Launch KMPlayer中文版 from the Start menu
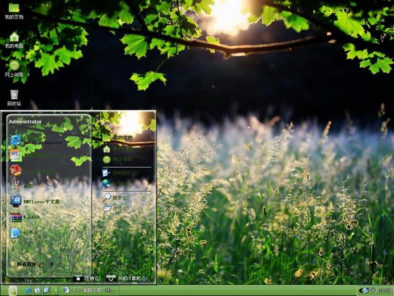394x296 pixels. 37,201
